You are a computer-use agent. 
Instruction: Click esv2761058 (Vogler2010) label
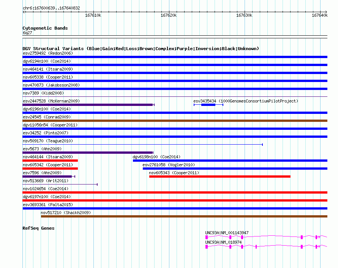[x=169, y=165]
